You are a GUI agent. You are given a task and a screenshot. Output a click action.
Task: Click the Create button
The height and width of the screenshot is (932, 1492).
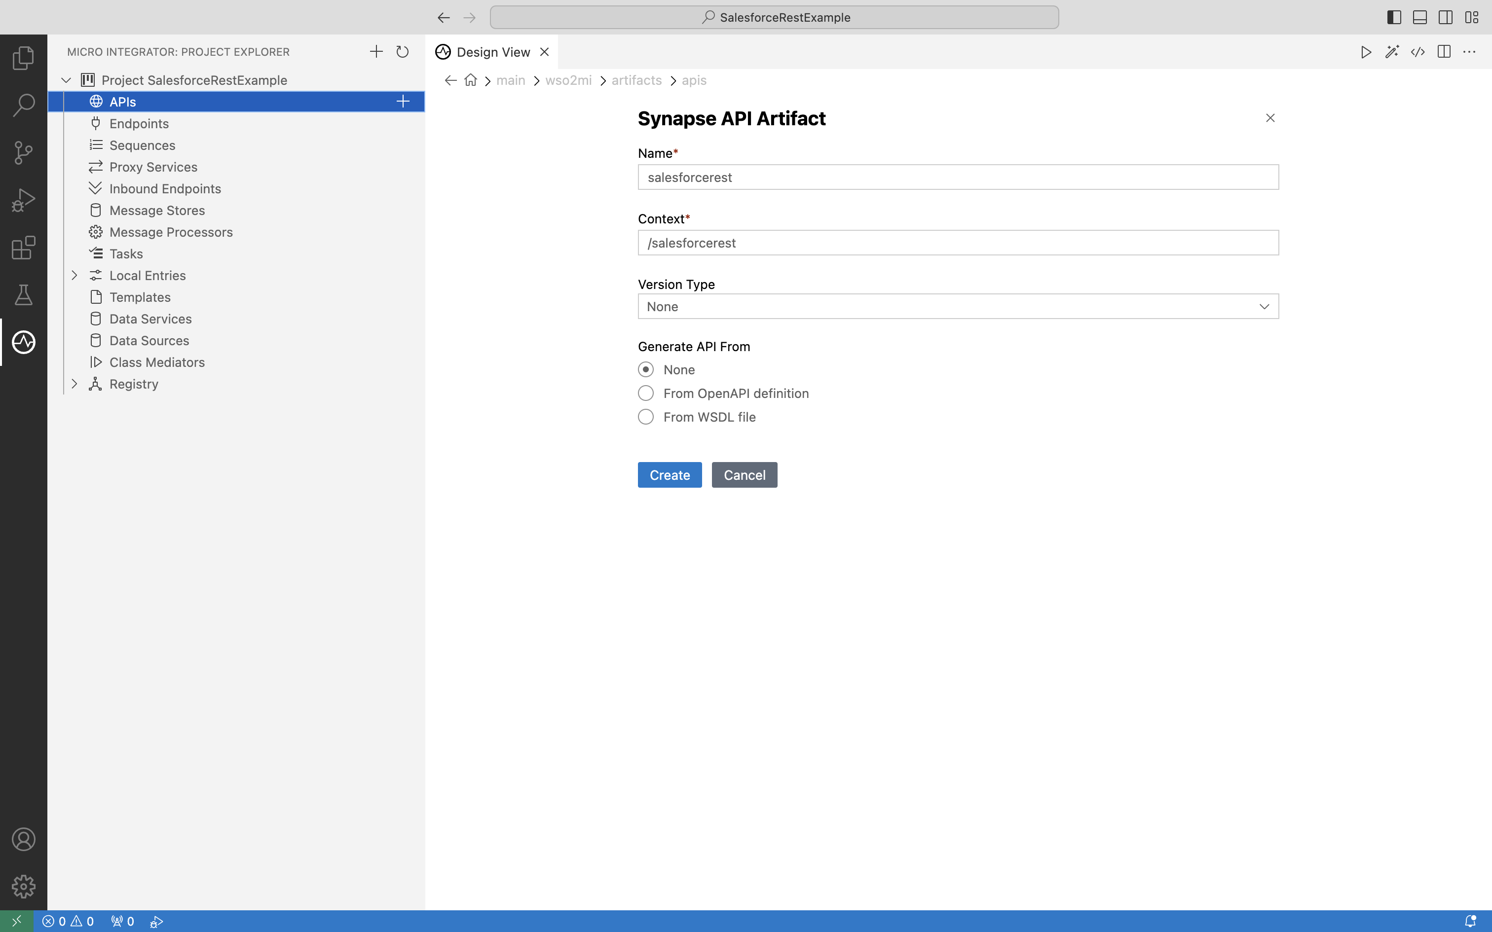point(669,475)
